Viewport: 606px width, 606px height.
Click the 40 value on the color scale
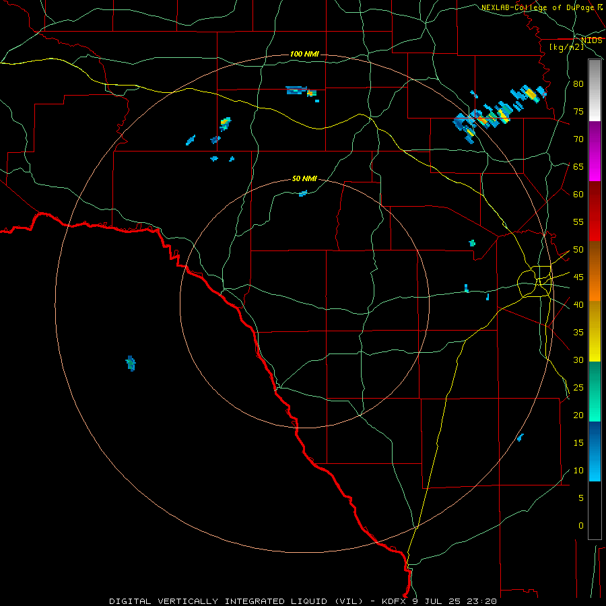(578, 304)
